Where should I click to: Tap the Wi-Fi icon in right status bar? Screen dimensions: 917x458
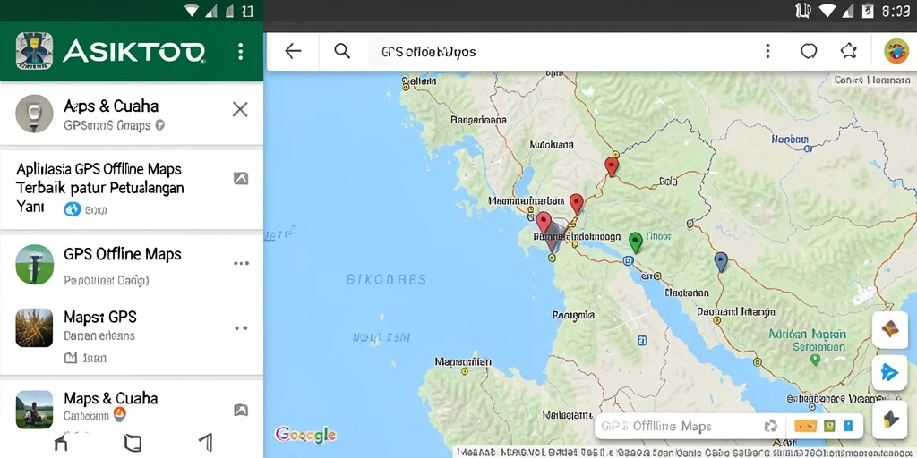[x=827, y=11]
